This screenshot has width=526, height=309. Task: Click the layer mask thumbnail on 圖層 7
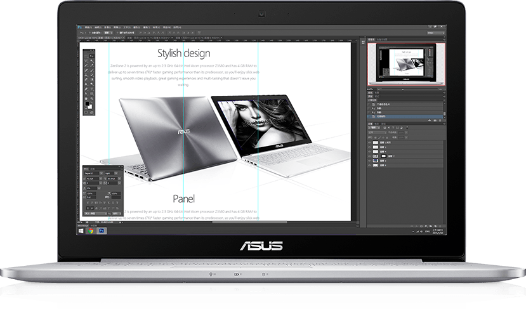click(x=383, y=156)
